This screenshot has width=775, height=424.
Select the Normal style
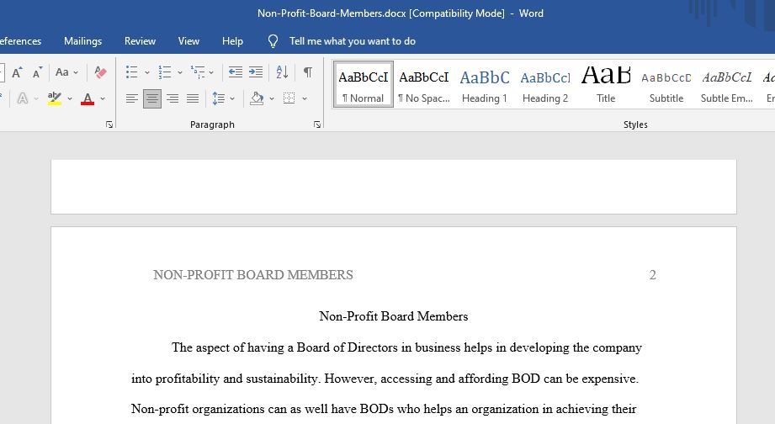pos(364,84)
